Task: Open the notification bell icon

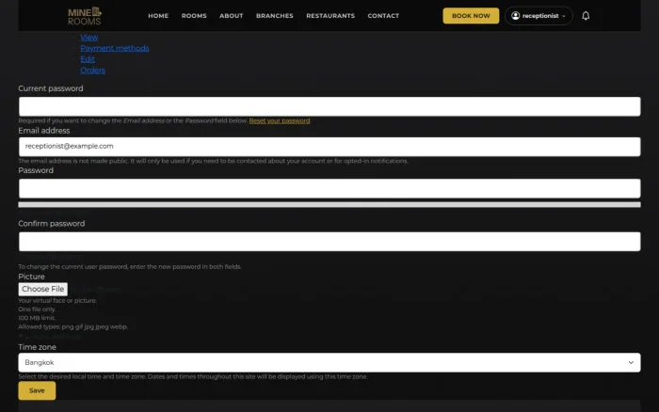Action: (x=586, y=16)
